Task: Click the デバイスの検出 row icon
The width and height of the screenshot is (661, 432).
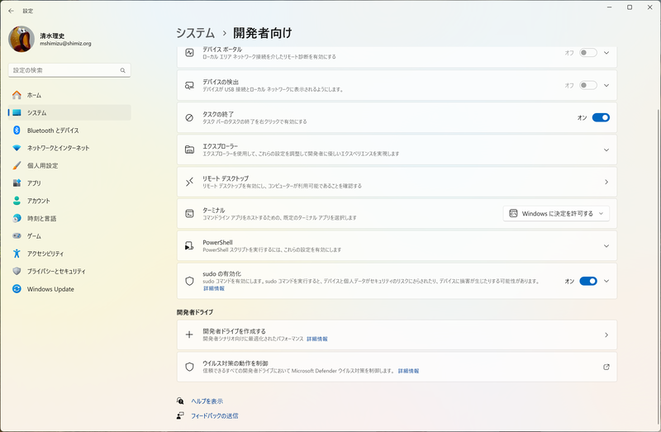Action: [189, 86]
